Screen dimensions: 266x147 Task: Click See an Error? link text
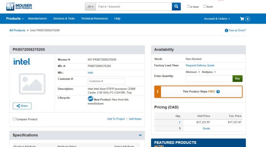click(x=237, y=30)
